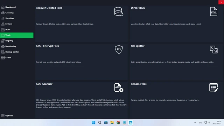224x126 pixels.
Task: Click the ENG language indicator
Action: (x=200, y=122)
